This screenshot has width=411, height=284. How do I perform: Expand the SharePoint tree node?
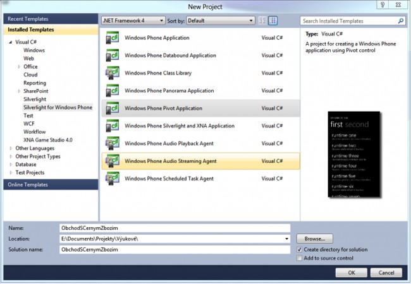click(x=19, y=92)
